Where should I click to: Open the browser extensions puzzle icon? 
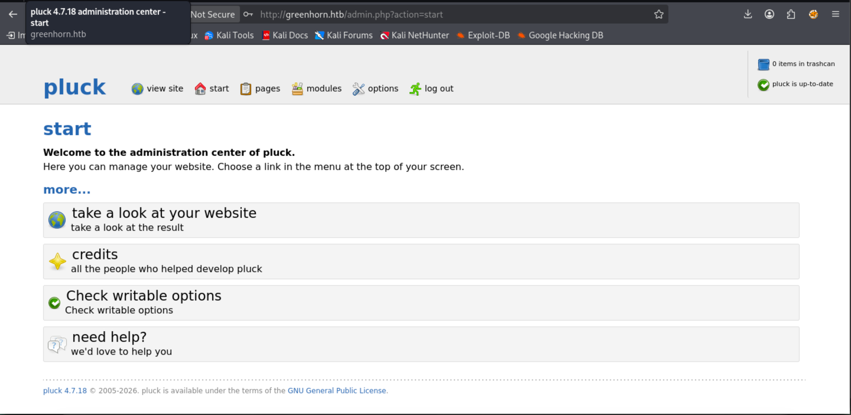[x=791, y=14]
